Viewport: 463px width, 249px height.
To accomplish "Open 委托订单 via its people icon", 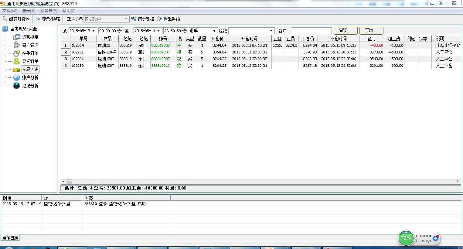I will (x=17, y=61).
